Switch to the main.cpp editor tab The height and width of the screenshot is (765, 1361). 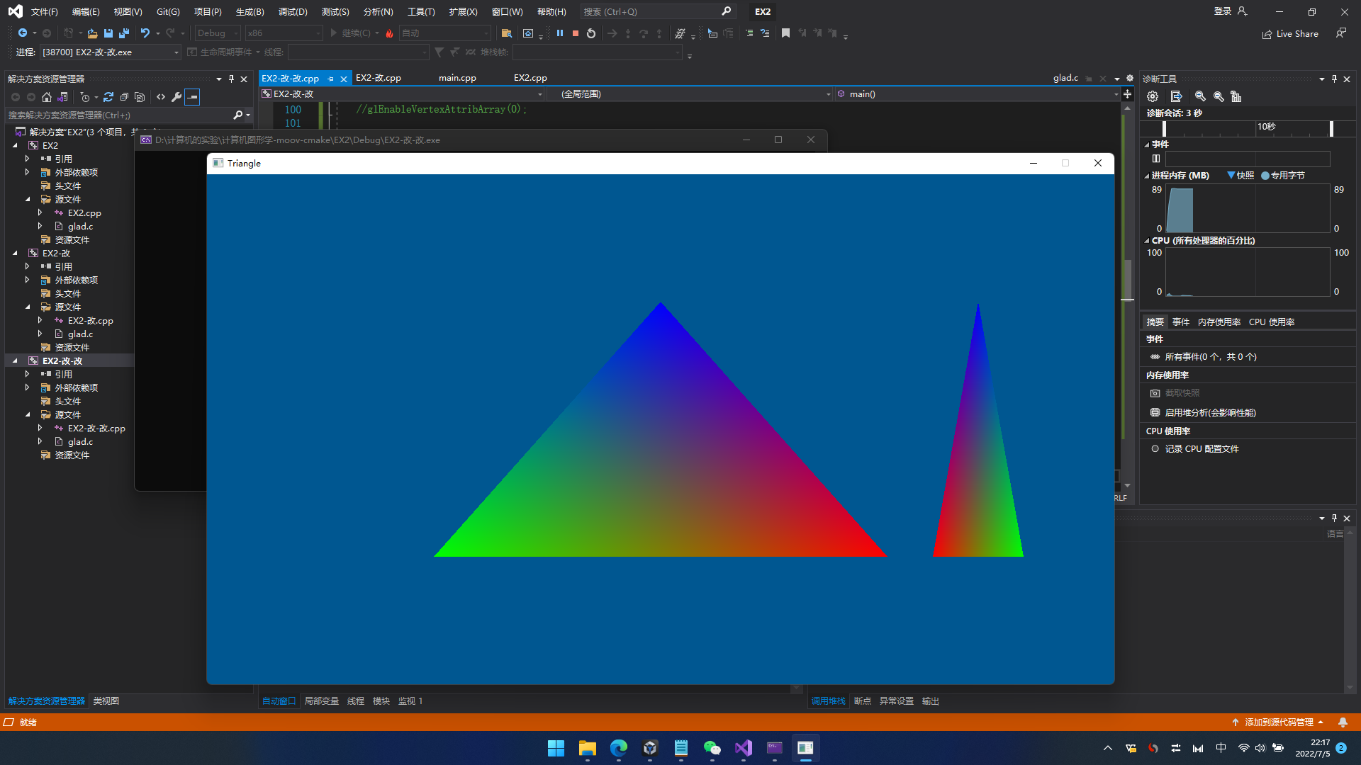pyautogui.click(x=457, y=78)
